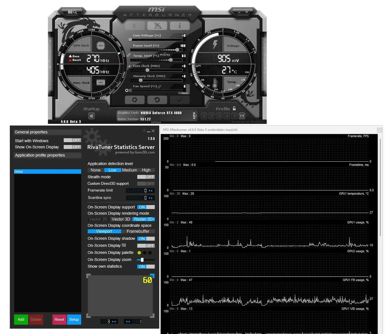Switch coordinate space to Framebuffer
391x334 pixels.
click(x=138, y=231)
